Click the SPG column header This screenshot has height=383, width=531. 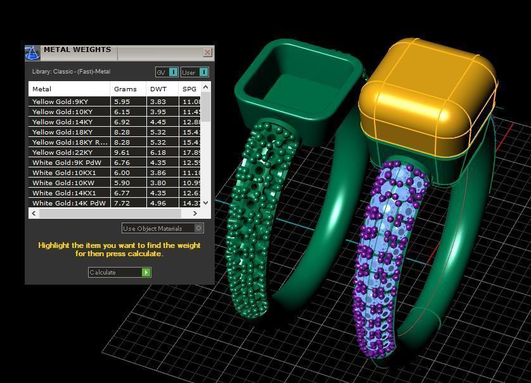[x=189, y=89]
